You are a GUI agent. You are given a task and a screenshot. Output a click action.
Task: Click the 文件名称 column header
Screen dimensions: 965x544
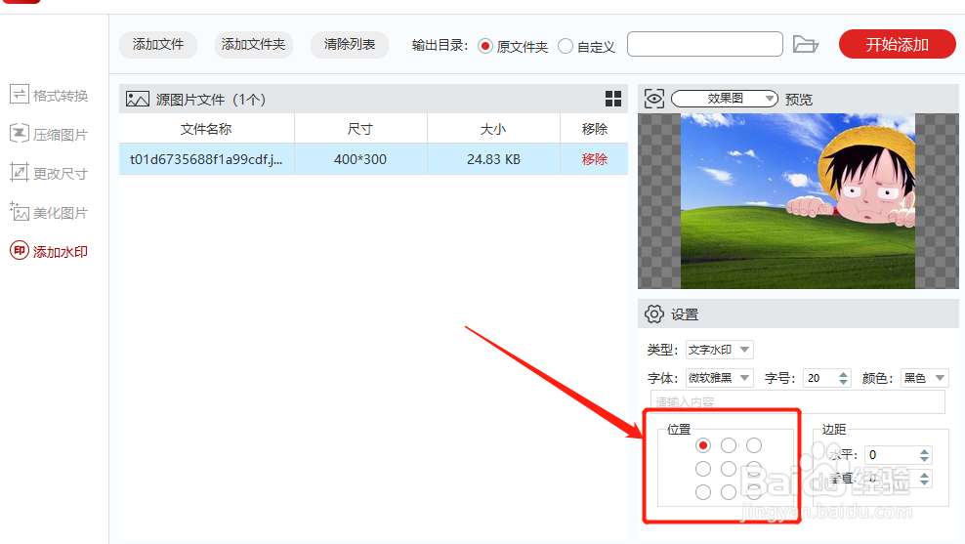tap(206, 129)
